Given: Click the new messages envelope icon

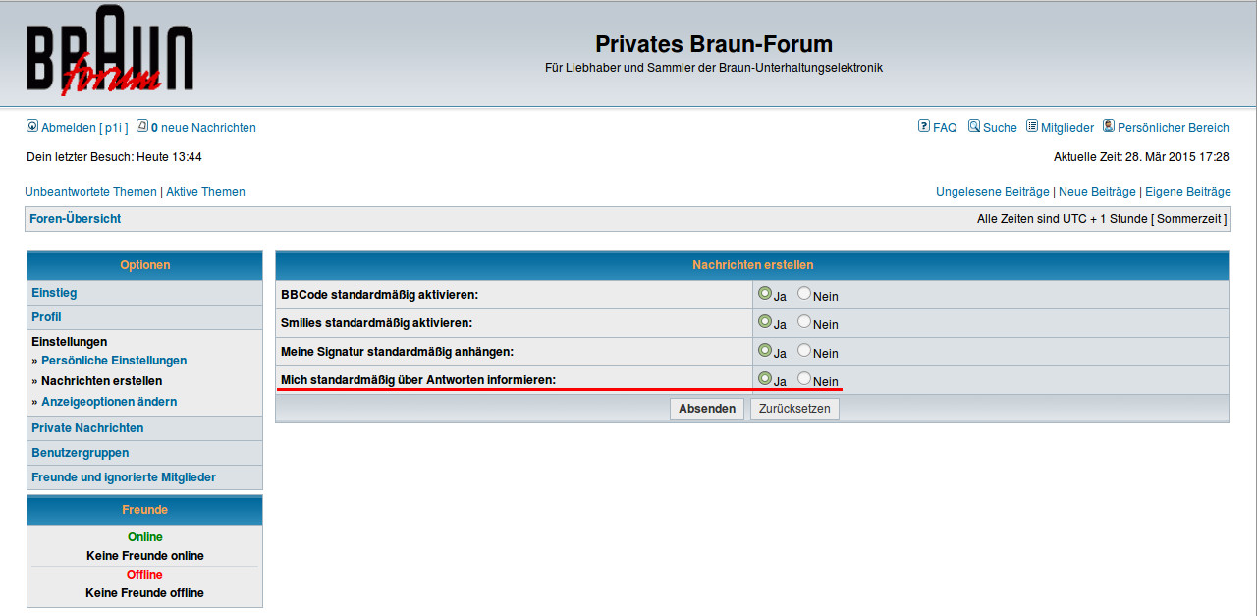Looking at the screenshot, I should (142, 126).
